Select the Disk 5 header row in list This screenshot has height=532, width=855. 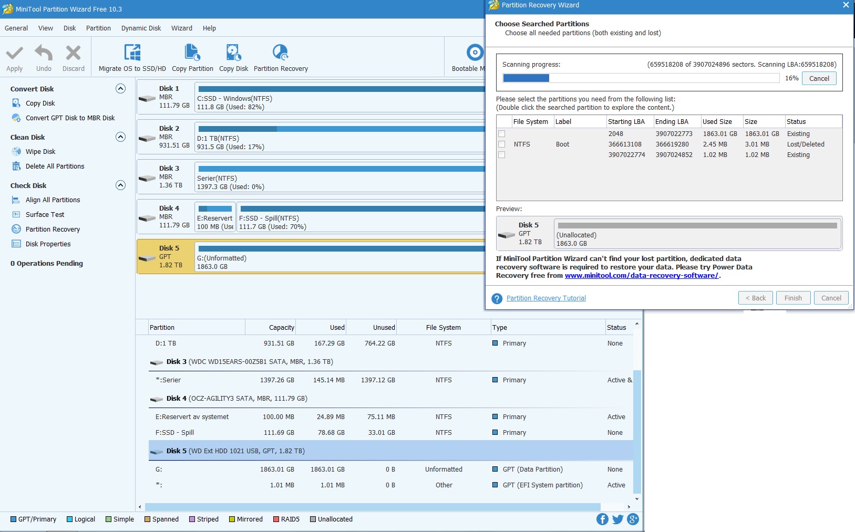390,451
